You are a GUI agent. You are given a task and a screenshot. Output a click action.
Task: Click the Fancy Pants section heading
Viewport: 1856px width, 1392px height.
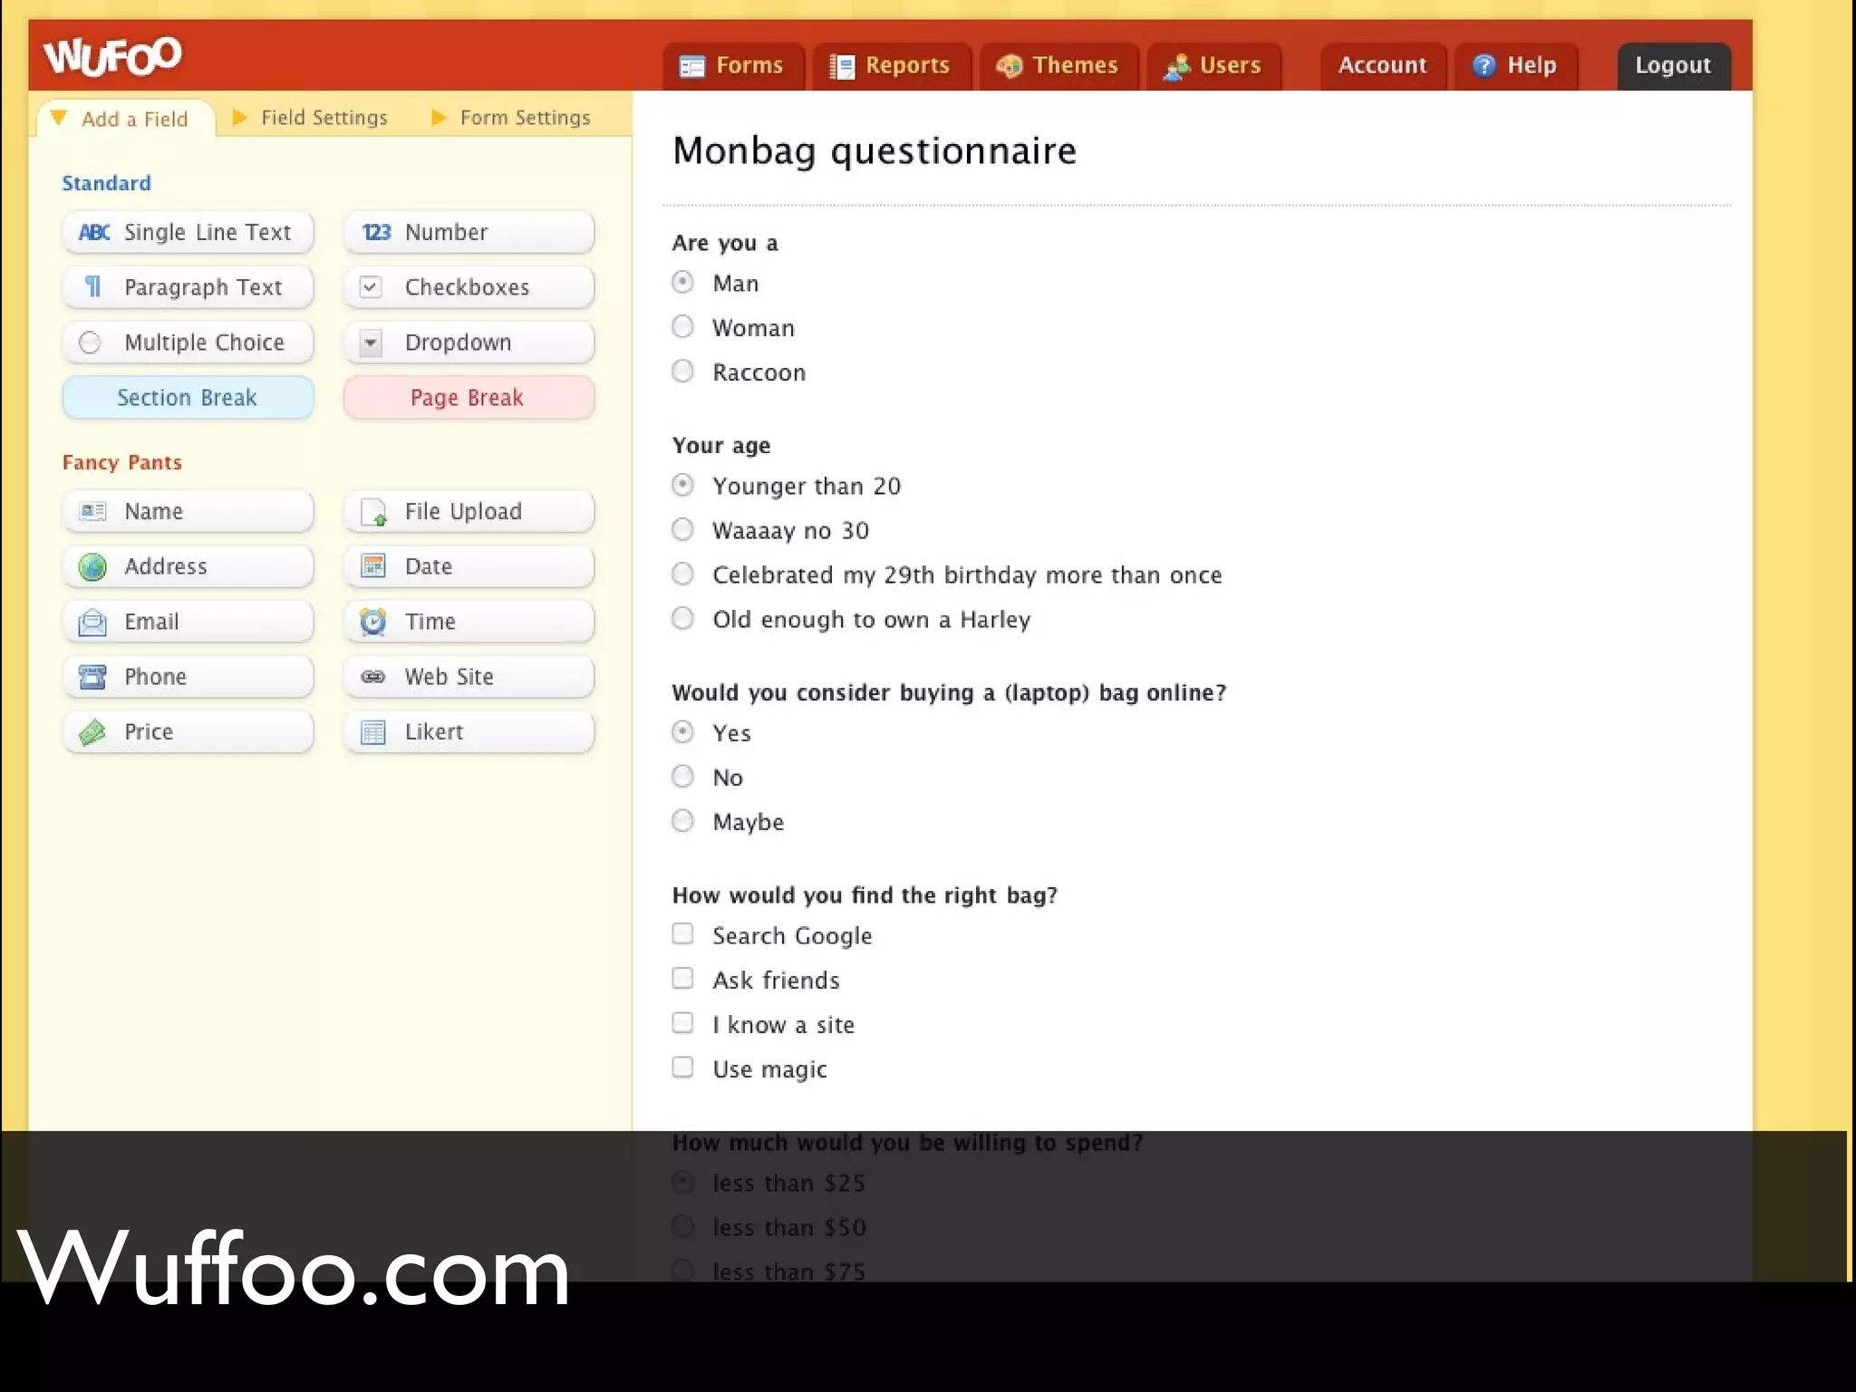click(122, 462)
